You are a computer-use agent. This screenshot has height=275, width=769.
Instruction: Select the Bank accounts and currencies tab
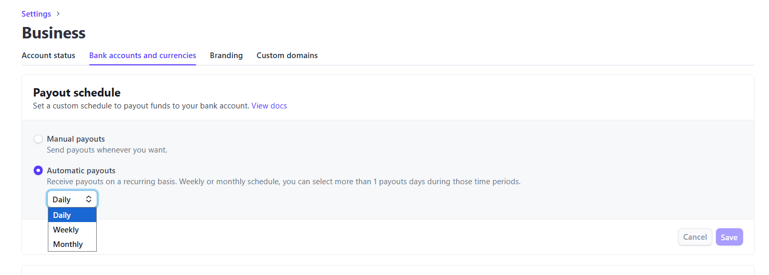point(142,56)
